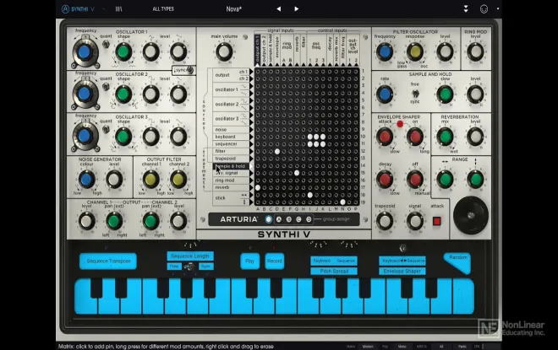
Task: Toggle Oscillator 2 quant switch
Action: (106, 87)
